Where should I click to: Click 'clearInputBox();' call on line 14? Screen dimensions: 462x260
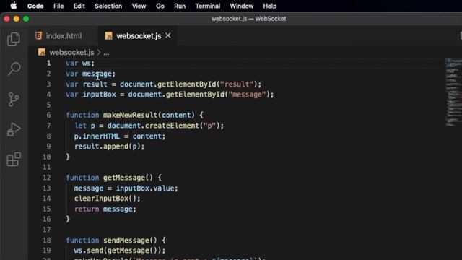pos(108,199)
